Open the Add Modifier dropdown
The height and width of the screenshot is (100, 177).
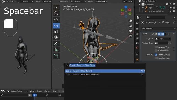click(158, 28)
